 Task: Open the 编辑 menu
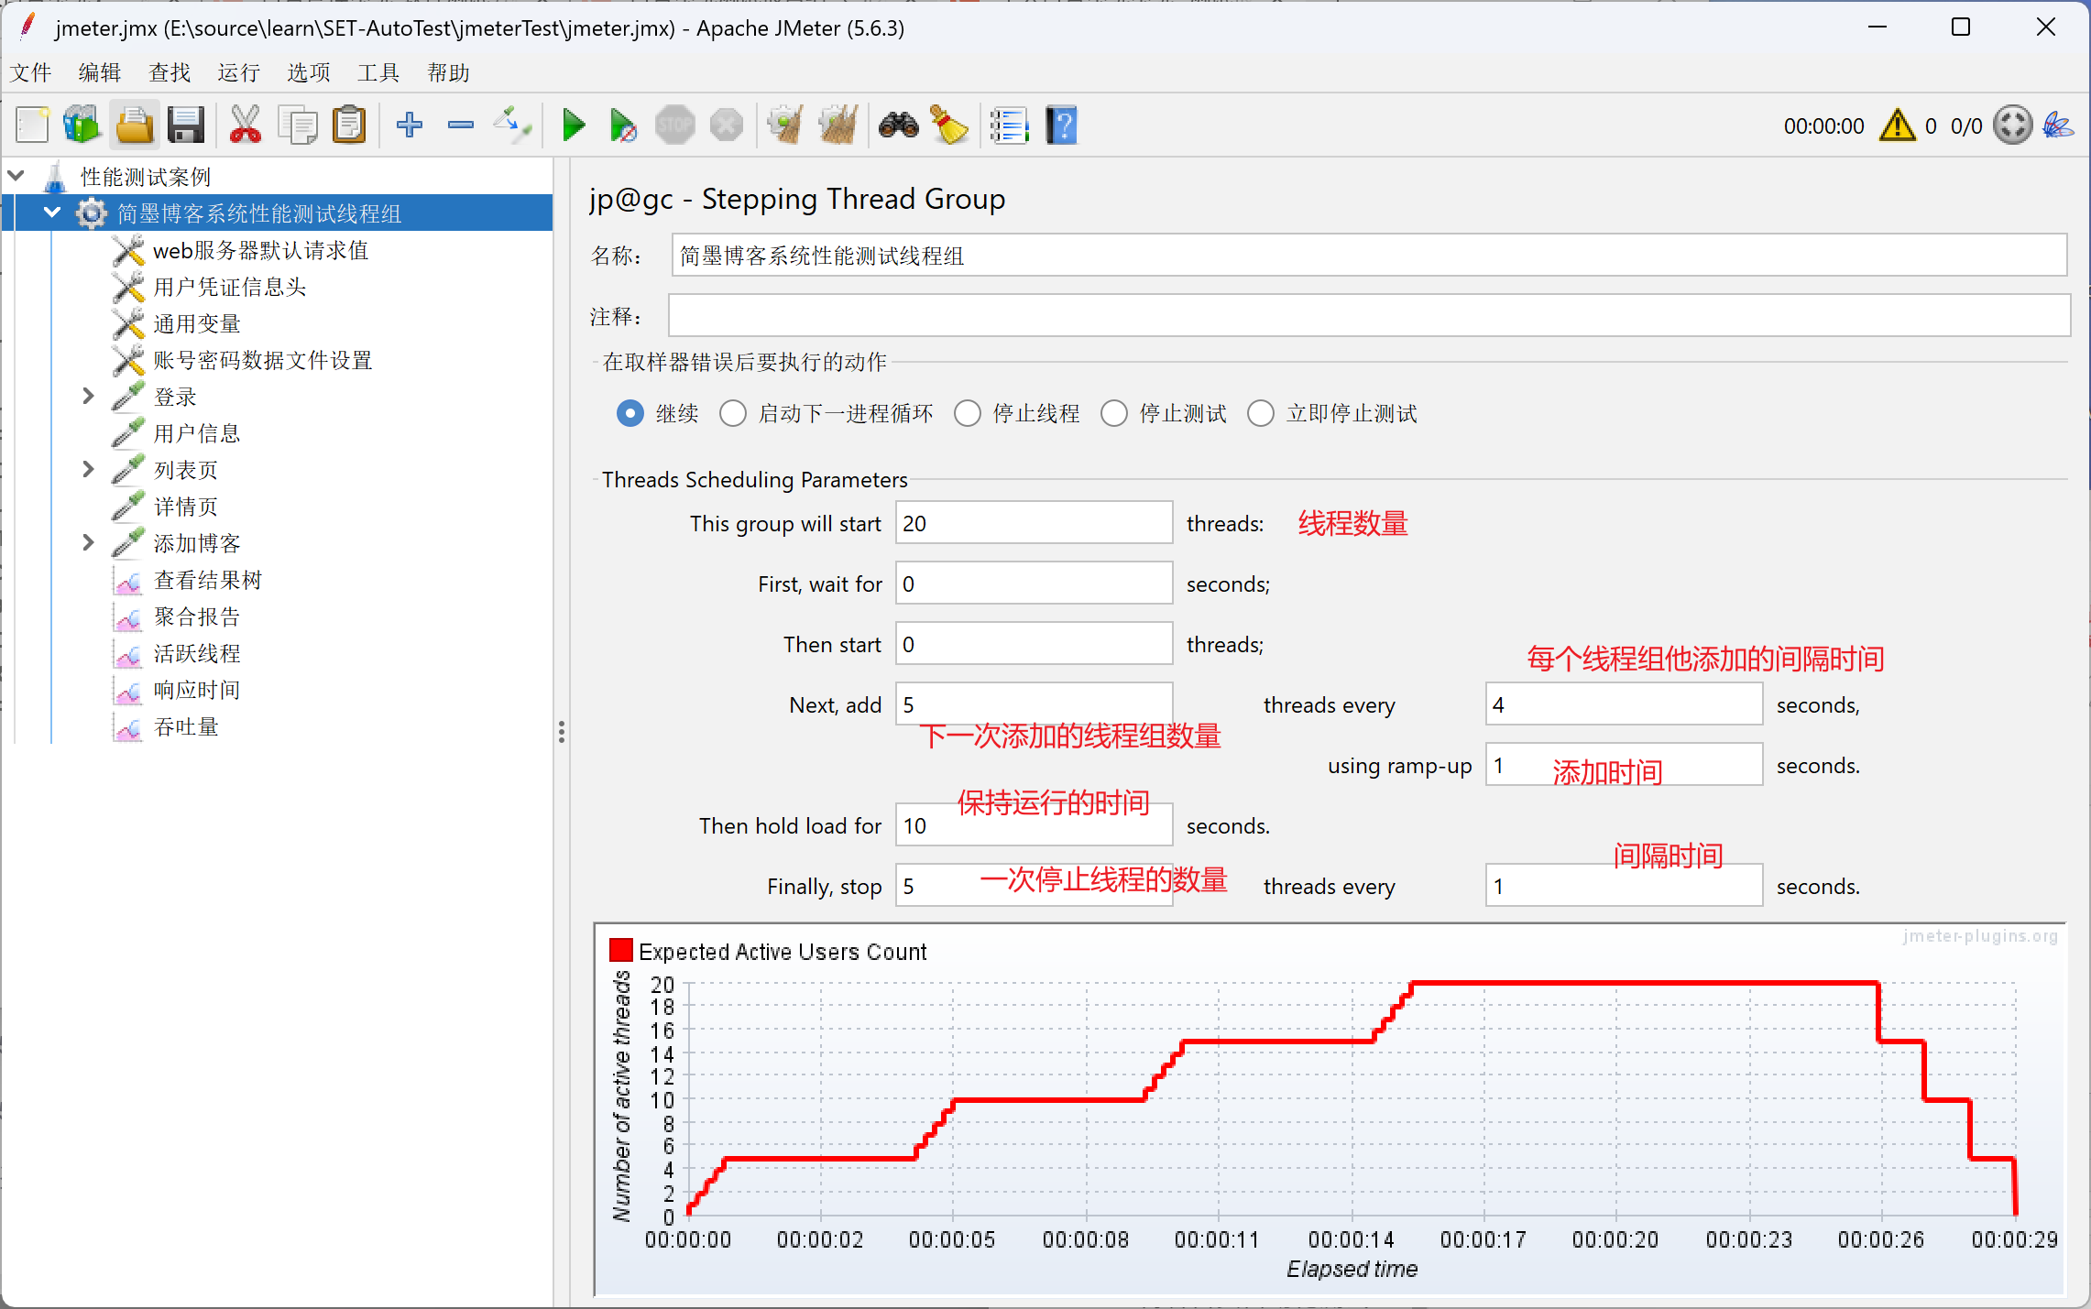click(100, 72)
